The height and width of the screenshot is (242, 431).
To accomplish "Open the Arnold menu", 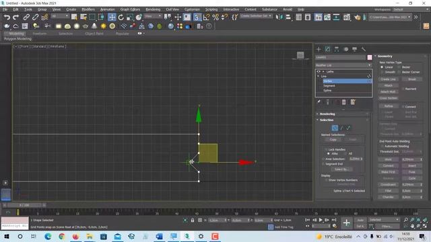I will pos(288,9).
